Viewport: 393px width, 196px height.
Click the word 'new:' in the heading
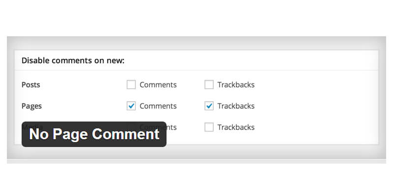coord(115,61)
